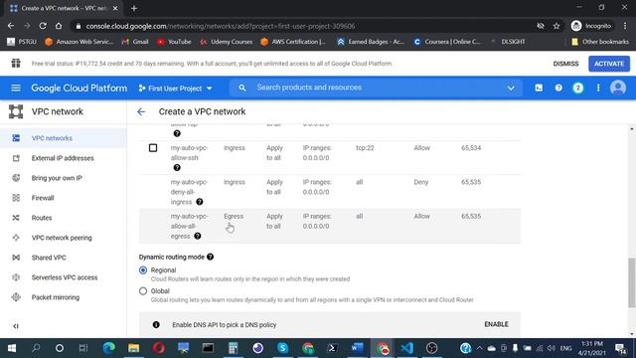Expand the search bar dropdown arrow
Viewport: 636px width, 358px height.
click(511, 89)
